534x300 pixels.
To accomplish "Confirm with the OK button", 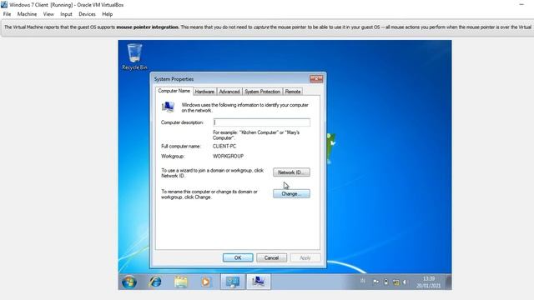I will [238, 257].
